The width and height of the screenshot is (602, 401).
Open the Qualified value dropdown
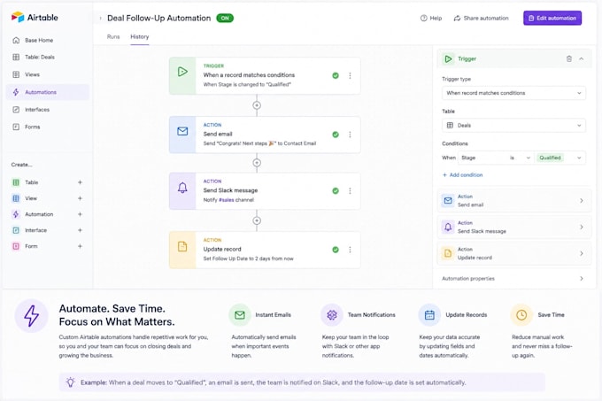560,158
